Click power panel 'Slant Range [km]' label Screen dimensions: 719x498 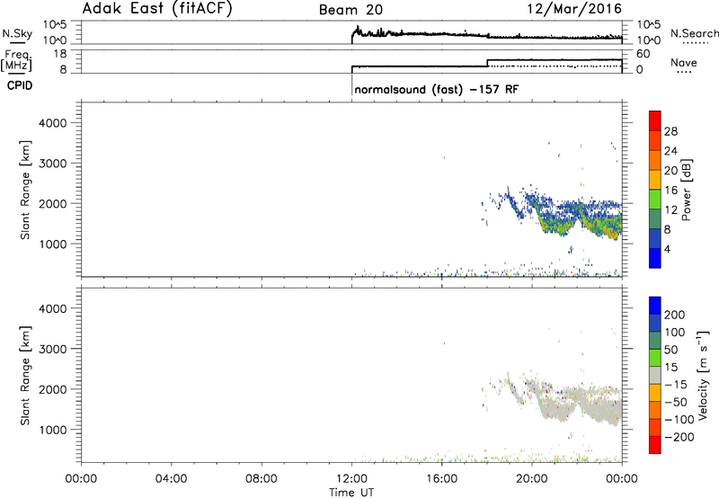tap(25, 190)
